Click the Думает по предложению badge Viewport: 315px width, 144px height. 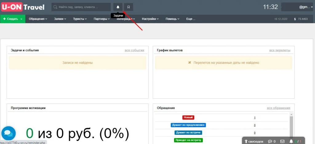click(188, 125)
